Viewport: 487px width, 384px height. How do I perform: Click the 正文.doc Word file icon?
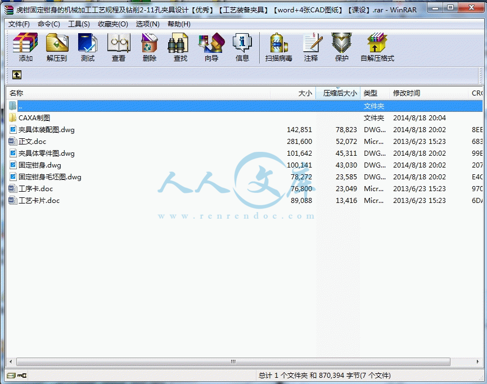pos(12,141)
